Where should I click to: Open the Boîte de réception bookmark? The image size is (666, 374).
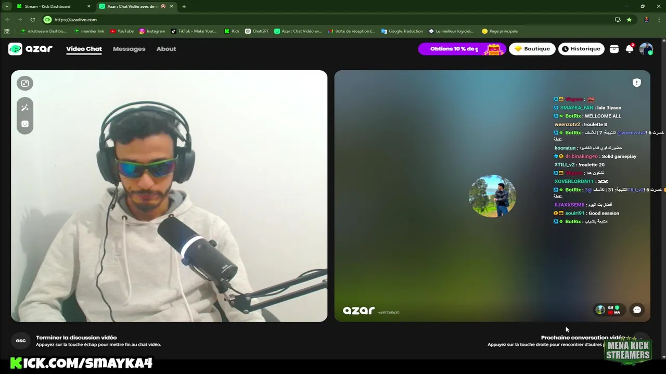[x=351, y=31]
